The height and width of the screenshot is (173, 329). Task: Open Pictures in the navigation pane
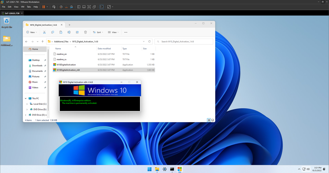click(35, 77)
